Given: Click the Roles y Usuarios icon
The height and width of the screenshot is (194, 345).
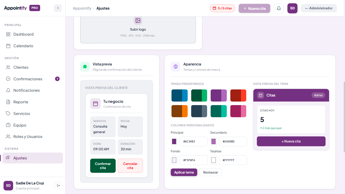Looking at the screenshot, I should point(8,137).
